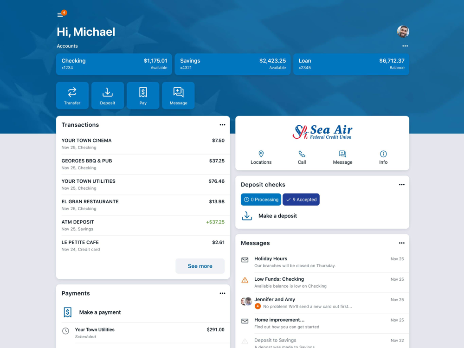Open GEORGES BBQ & PUB transaction
Viewport: 464px width, 348px height.
coord(143,164)
